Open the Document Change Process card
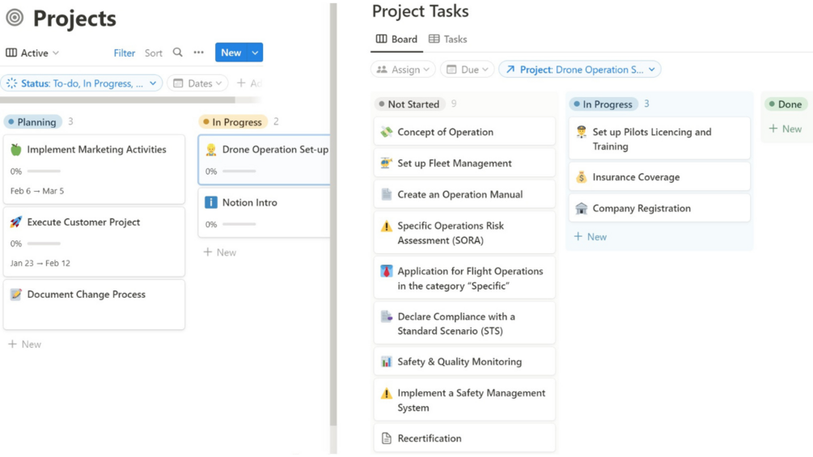The height and width of the screenshot is (457, 813). (87, 294)
